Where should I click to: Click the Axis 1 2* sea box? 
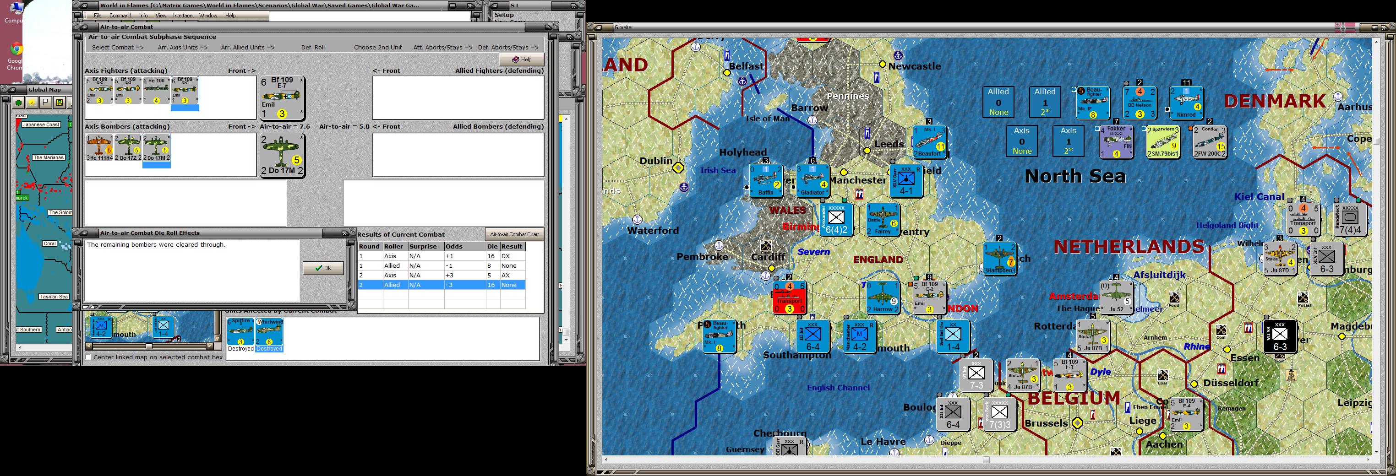tap(1068, 141)
